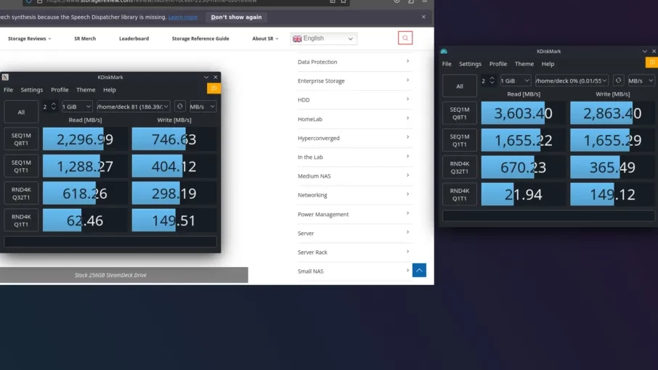Expand the HomeLab category

354,119
